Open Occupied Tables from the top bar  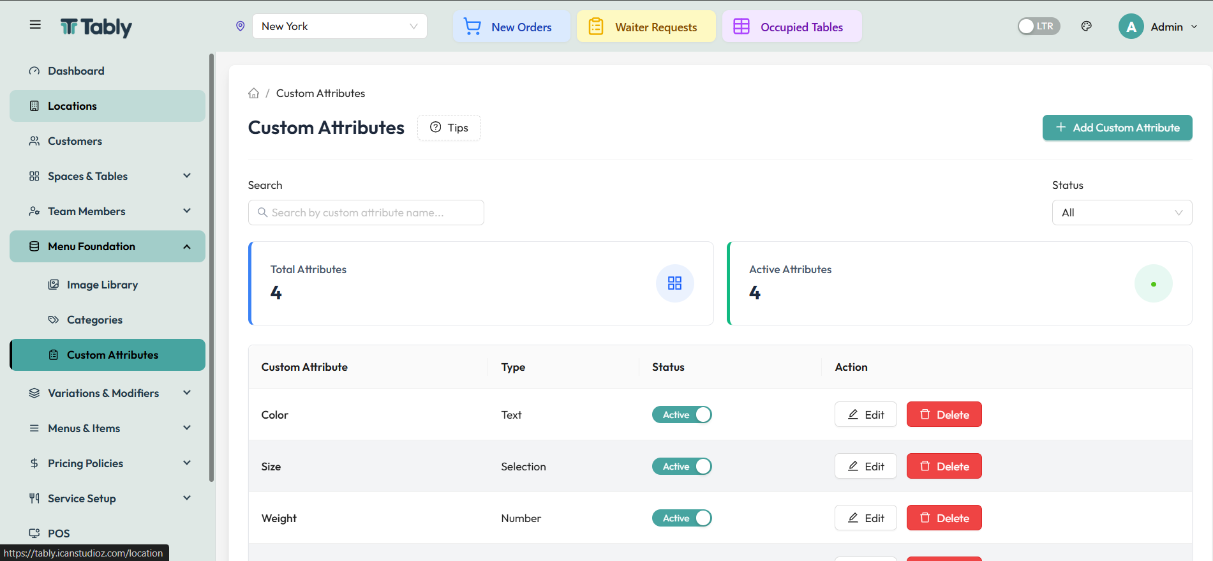click(792, 27)
